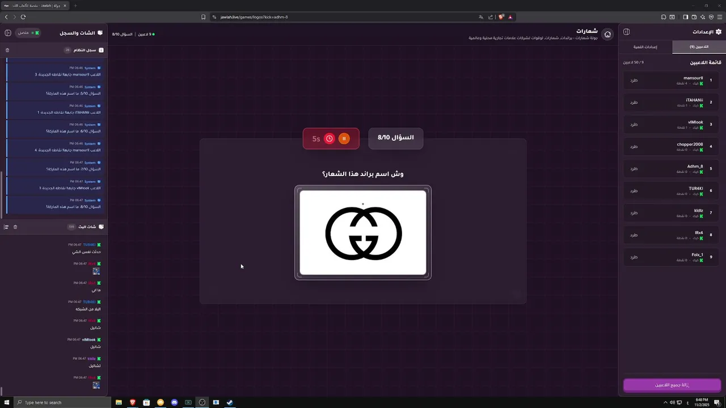The height and width of the screenshot is (408, 726).
Task: Open the Brave wallet icon
Action: (x=694, y=17)
